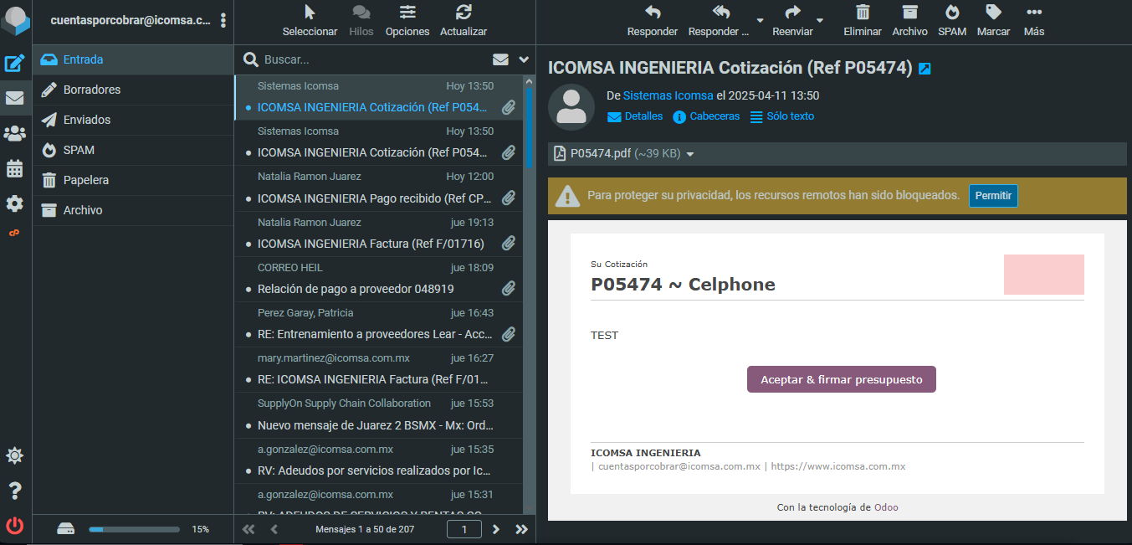Move message to Archivo via toolbar
Image resolution: width=1132 pixels, height=545 pixels.
(x=909, y=22)
